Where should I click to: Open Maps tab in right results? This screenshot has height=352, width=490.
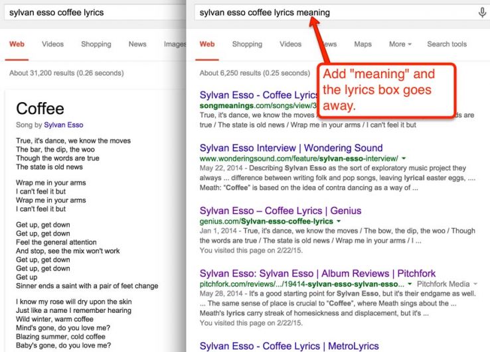coord(363,44)
